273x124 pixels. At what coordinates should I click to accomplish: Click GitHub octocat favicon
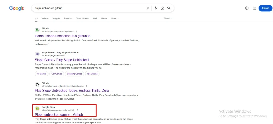click(x=37, y=85)
